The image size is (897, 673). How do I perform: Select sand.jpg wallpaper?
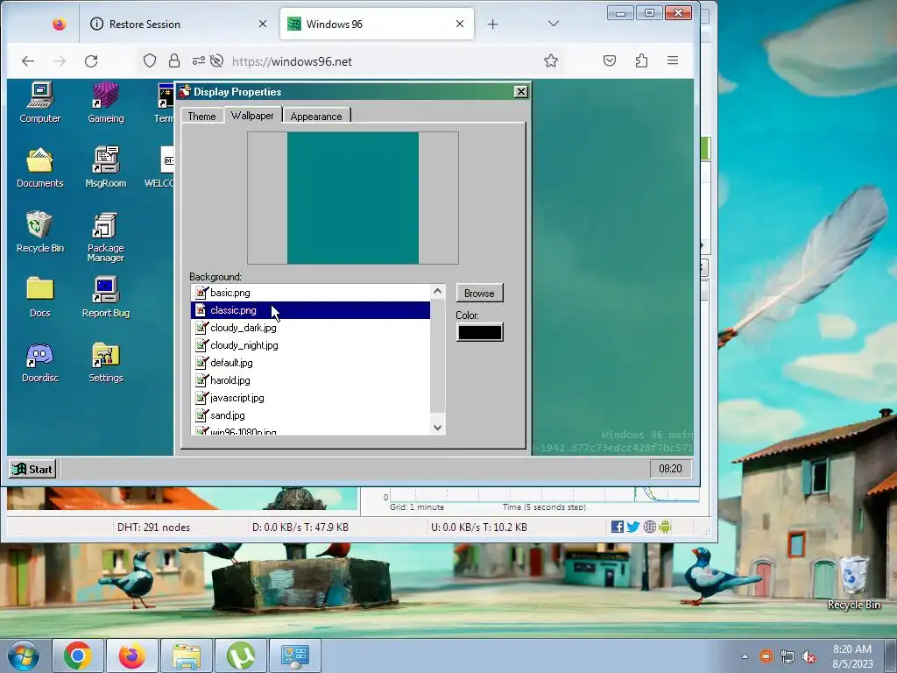(311, 415)
